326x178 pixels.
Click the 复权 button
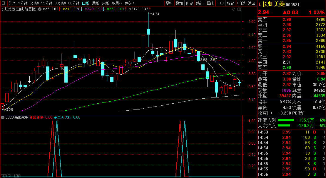[x=169, y=3]
